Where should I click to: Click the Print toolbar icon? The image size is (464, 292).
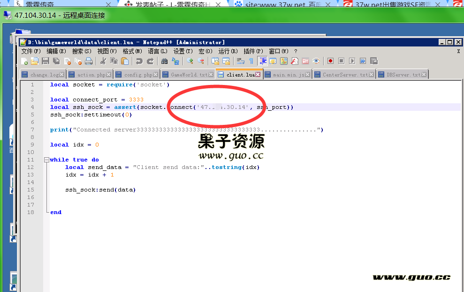pos(89,61)
